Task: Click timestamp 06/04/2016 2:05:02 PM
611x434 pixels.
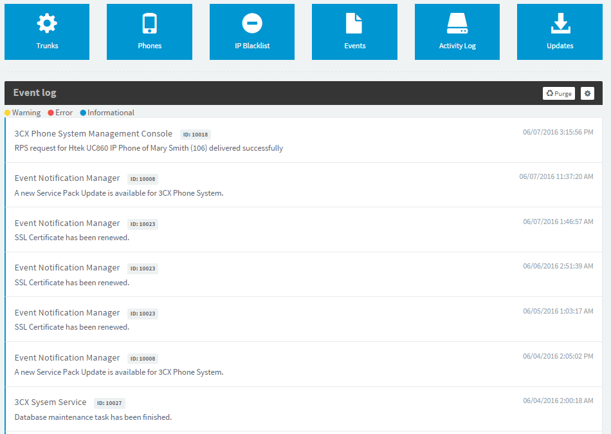Action: pyautogui.click(x=558, y=356)
